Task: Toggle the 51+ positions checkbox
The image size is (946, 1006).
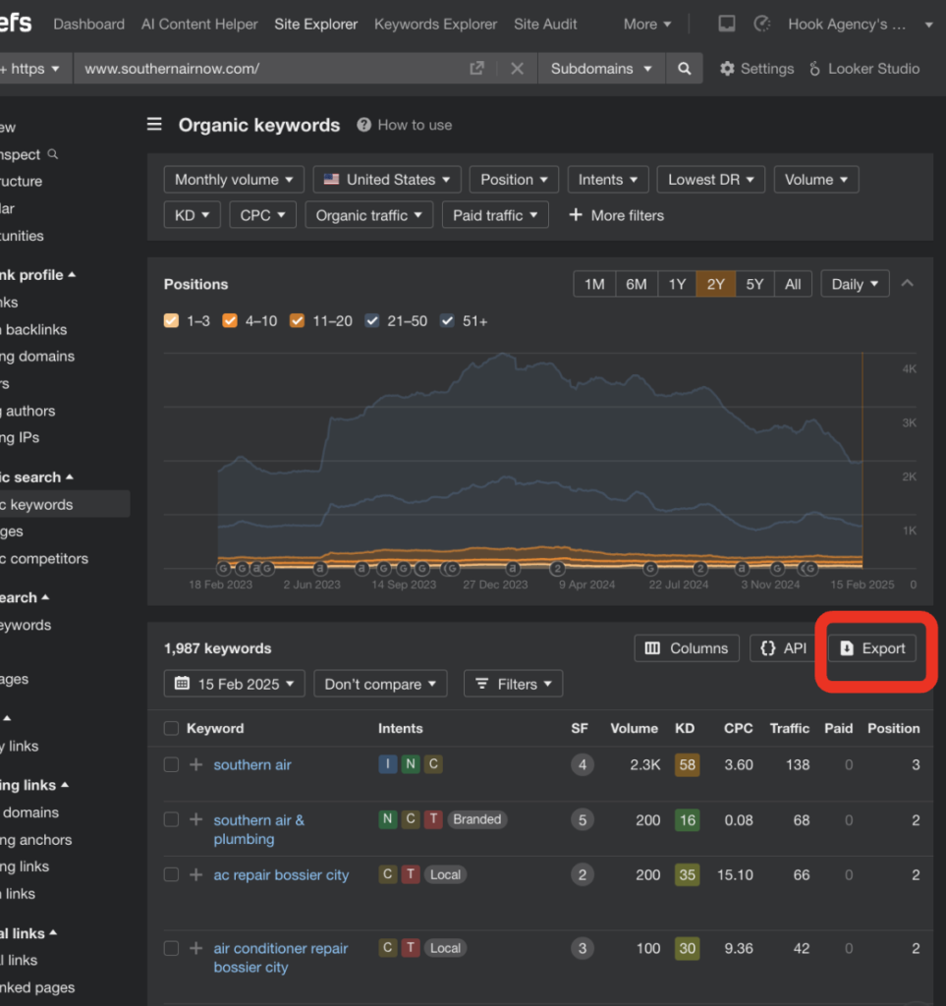Action: [447, 321]
